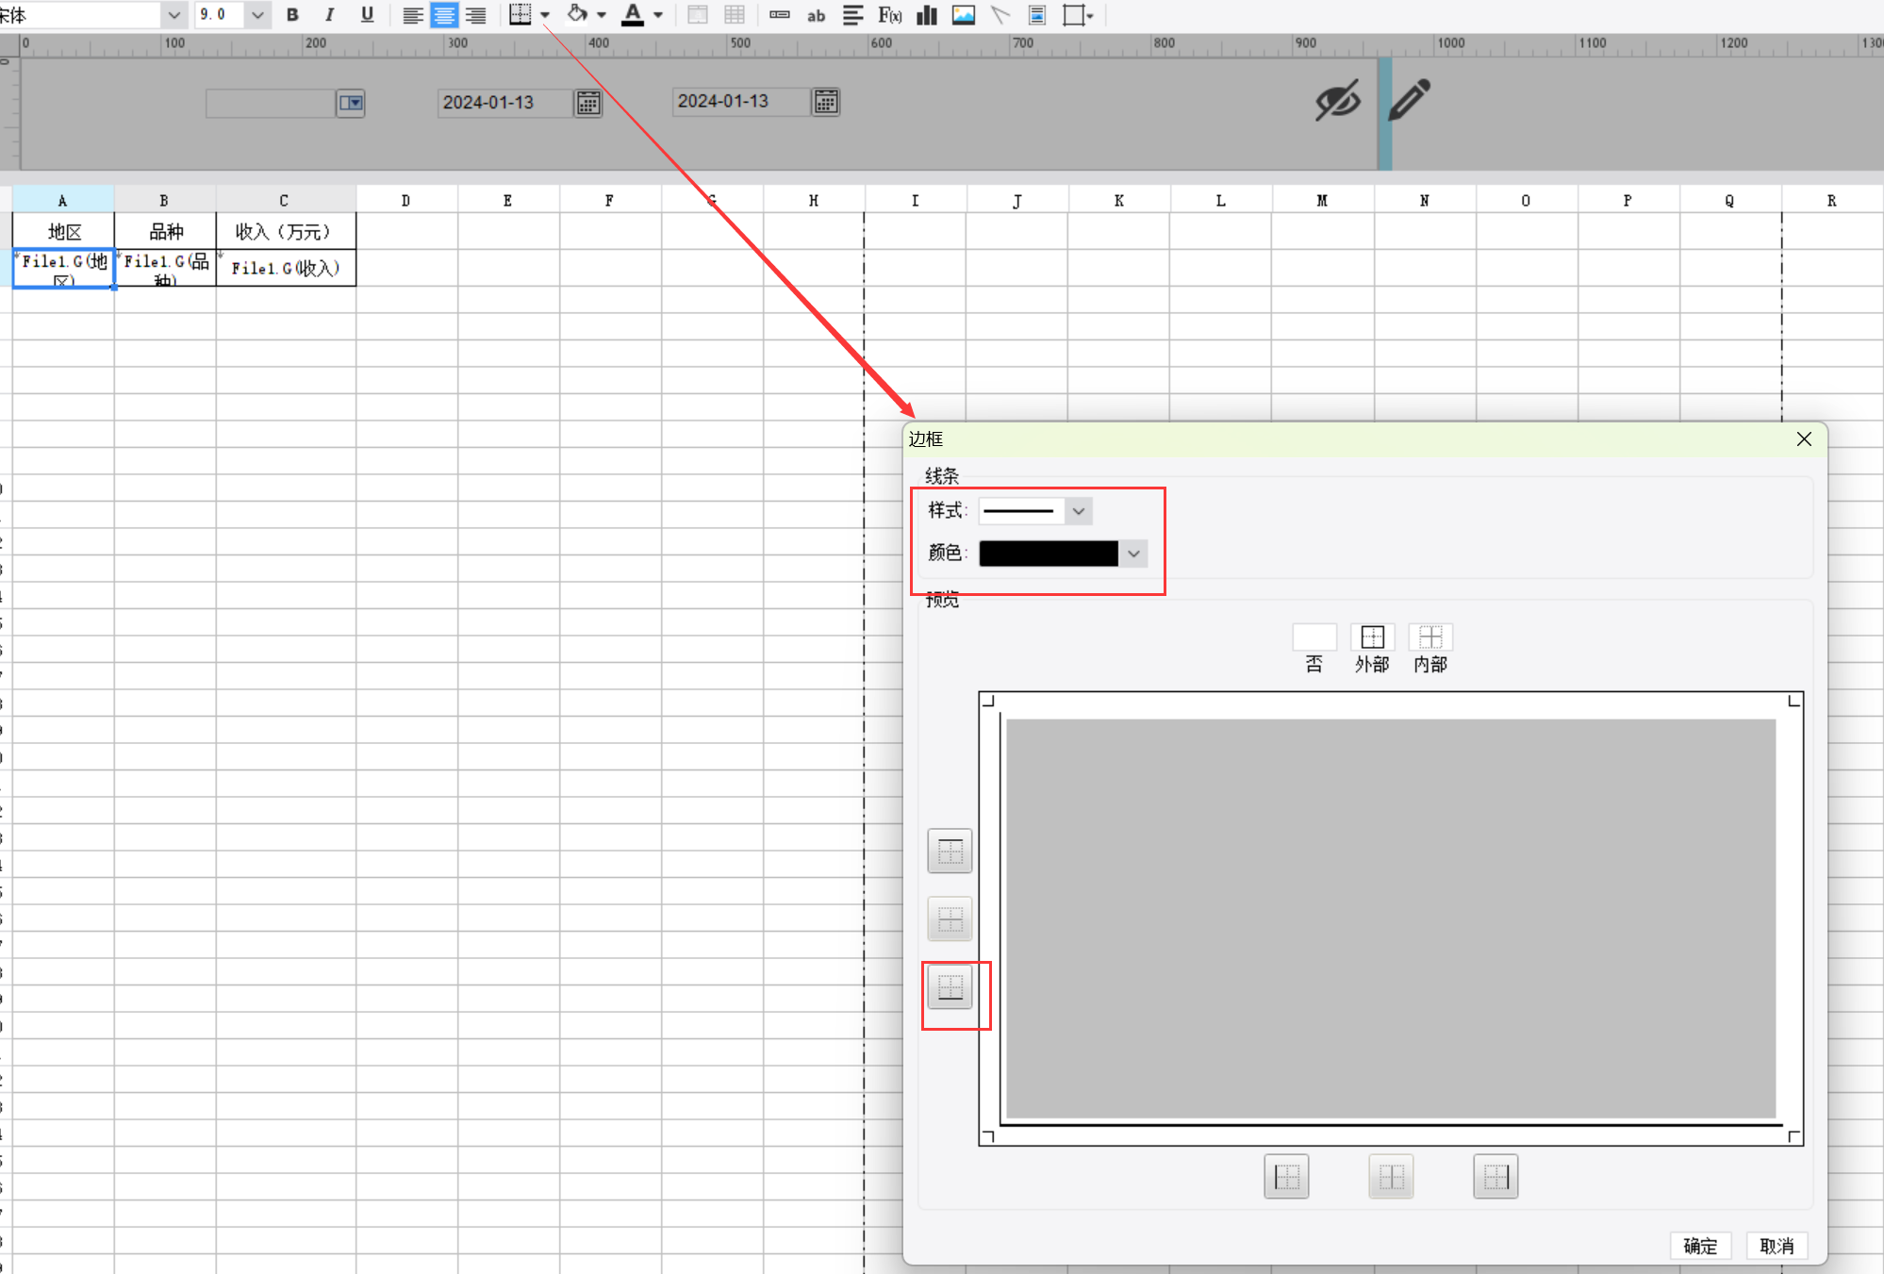Image resolution: width=1884 pixels, height=1274 pixels.
Task: Select column A header
Action: click(62, 200)
